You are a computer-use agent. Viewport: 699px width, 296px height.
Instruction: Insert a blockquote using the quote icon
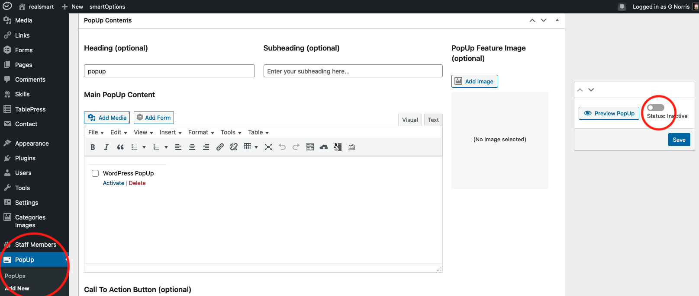click(120, 147)
